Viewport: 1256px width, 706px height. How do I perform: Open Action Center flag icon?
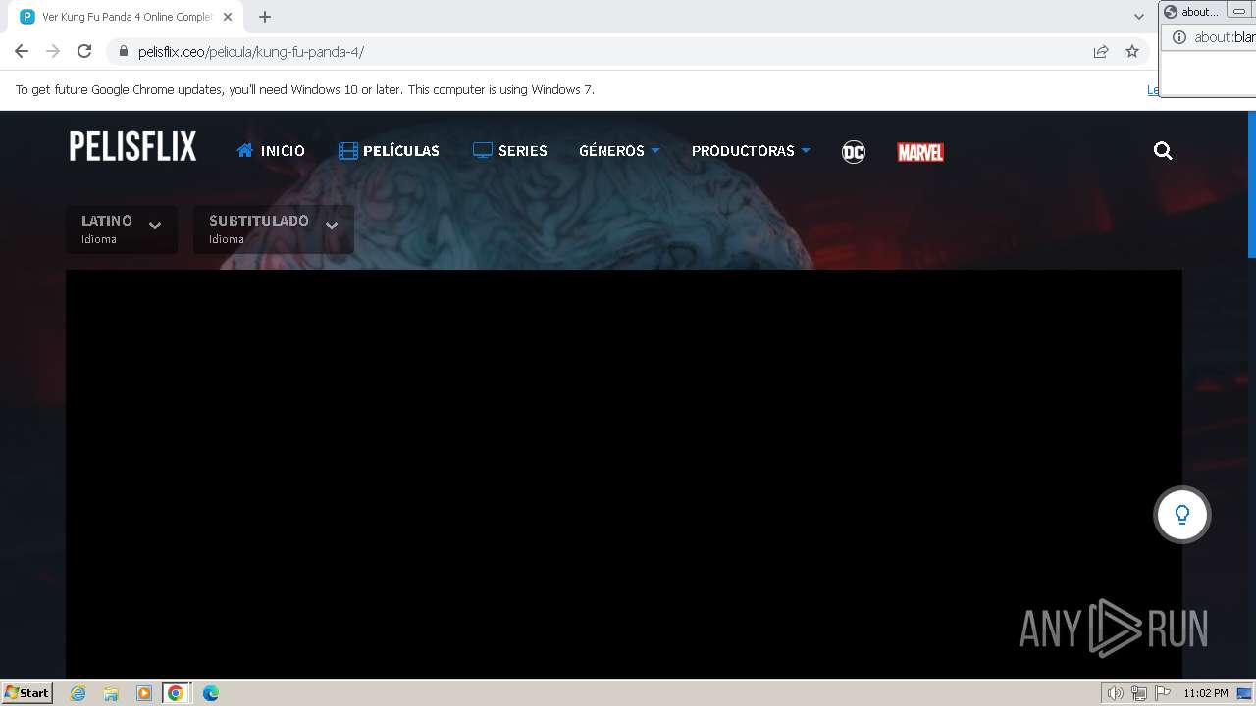(x=1163, y=693)
